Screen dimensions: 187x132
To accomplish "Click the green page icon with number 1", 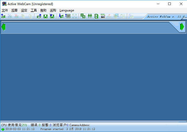I will 96,16.
